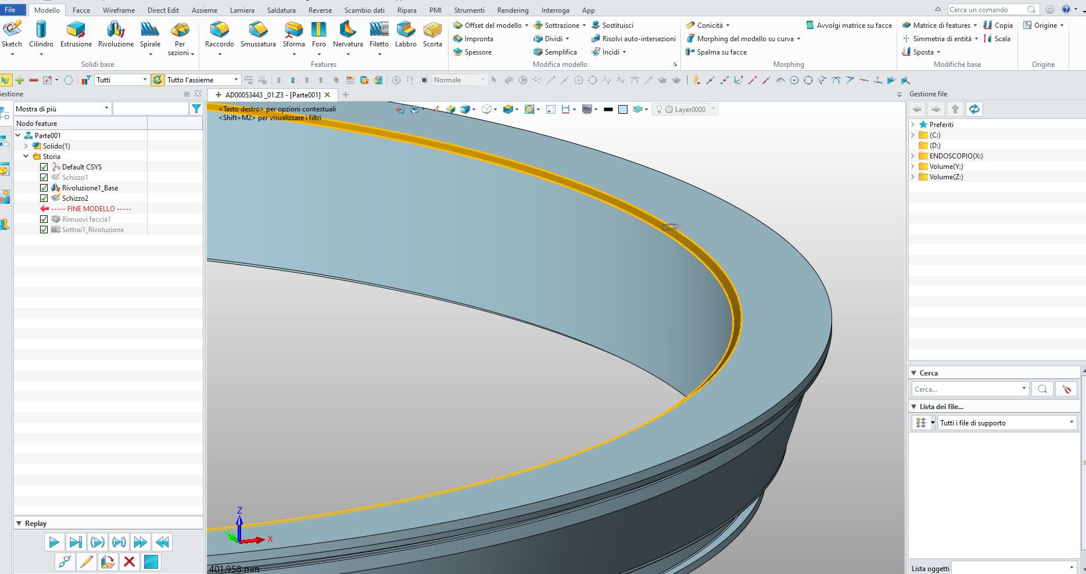Image resolution: width=1086 pixels, height=574 pixels.
Task: Expand the Preferiti folder node
Action: coord(913,125)
